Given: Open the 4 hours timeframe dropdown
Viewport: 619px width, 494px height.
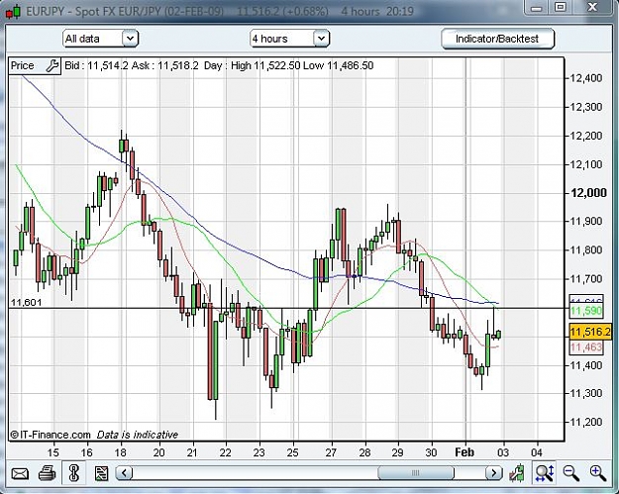Looking at the screenshot, I should pyautogui.click(x=289, y=39).
